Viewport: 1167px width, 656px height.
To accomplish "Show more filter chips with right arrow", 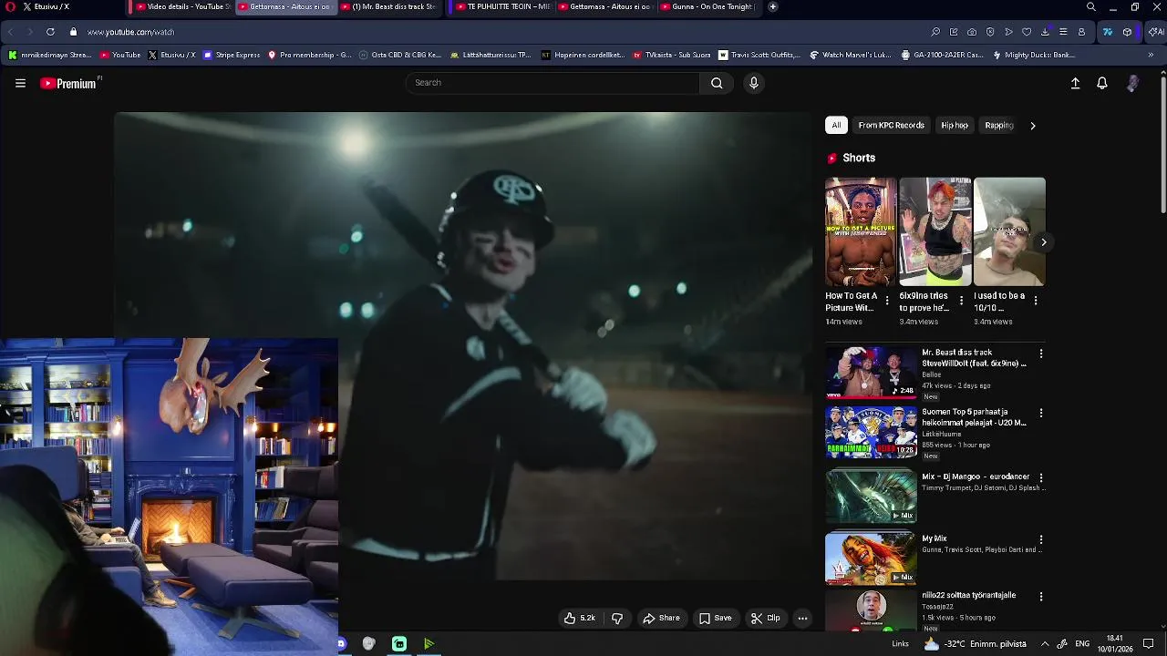I will point(1032,126).
